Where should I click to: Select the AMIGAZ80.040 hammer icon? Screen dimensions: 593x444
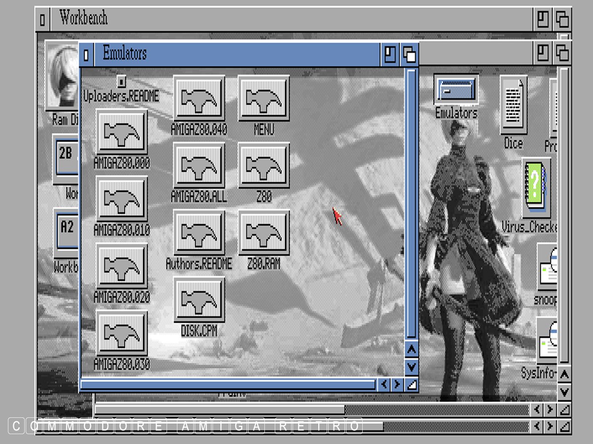(x=199, y=98)
